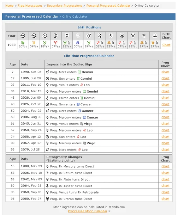Open chart for Venus enters Leo 2011

pos(165,85)
